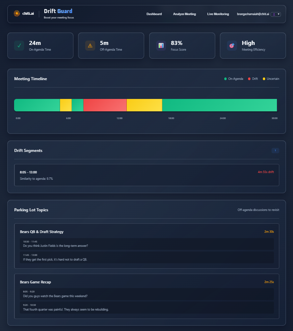This screenshot has height=331, width=293.
Task: Toggle the Uncertain legend indicator
Action: tap(263, 78)
